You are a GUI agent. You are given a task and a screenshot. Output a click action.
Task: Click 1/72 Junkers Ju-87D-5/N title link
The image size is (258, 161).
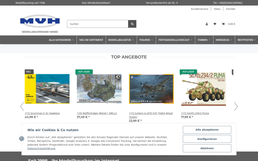(151, 115)
